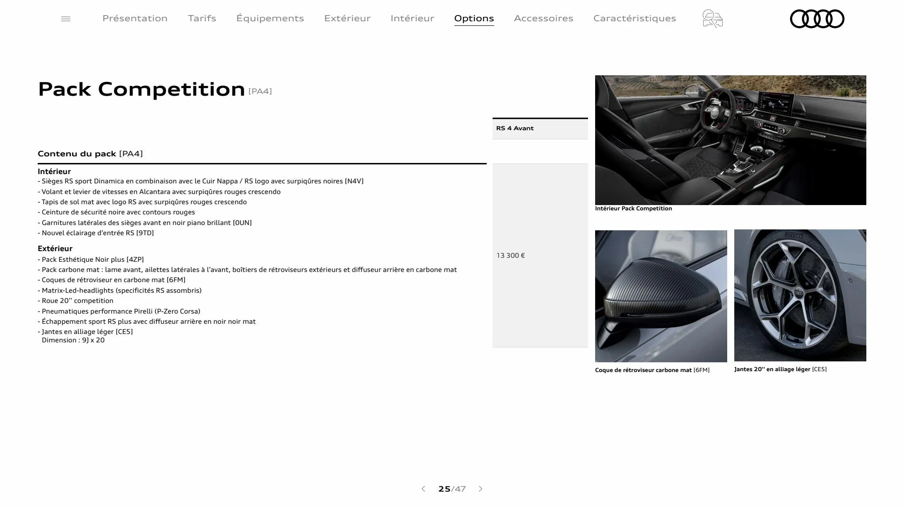Viewport: 904px width, 508px height.
Task: Click the next page navigation arrow
Action: click(x=480, y=489)
